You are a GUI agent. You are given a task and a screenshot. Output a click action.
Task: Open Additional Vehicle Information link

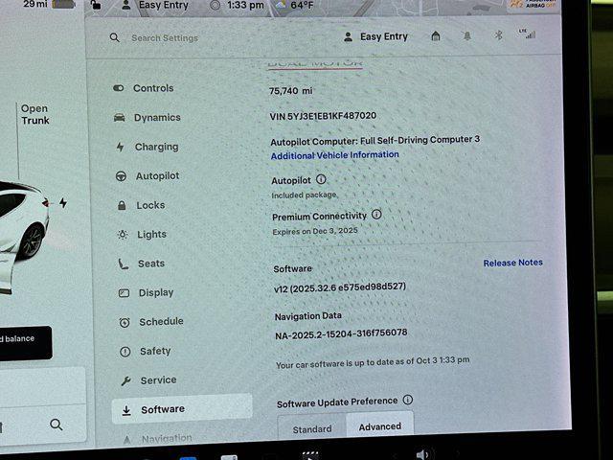(x=334, y=155)
